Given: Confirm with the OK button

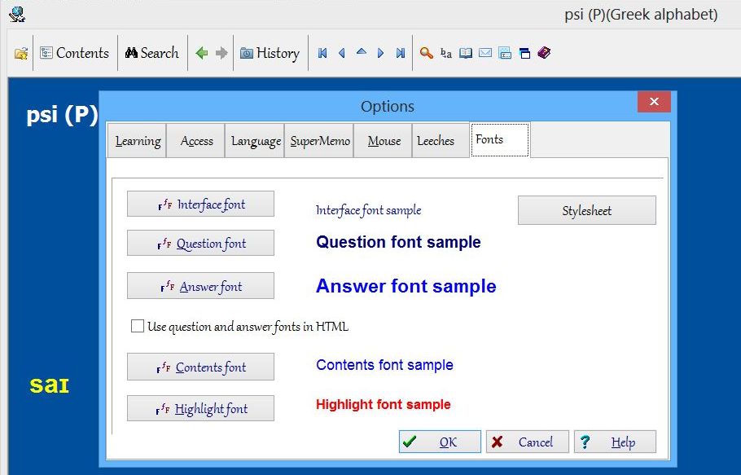Looking at the screenshot, I should coord(440,442).
